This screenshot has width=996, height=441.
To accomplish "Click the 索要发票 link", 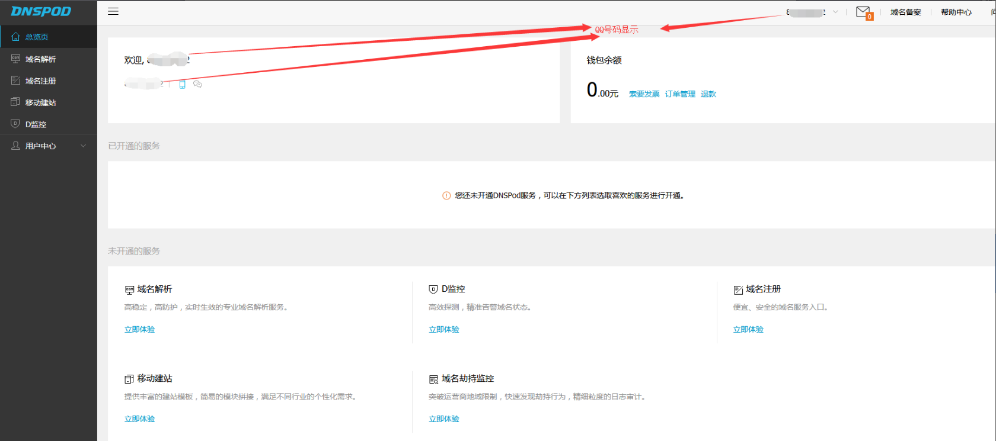I will coord(644,94).
